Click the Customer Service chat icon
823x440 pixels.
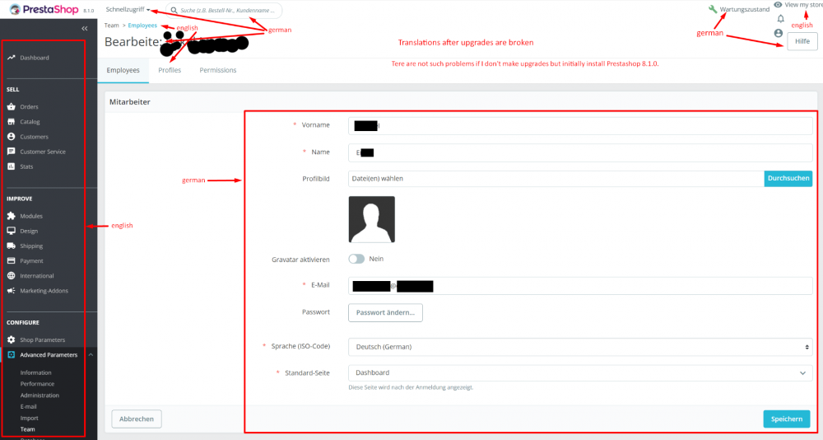point(11,152)
